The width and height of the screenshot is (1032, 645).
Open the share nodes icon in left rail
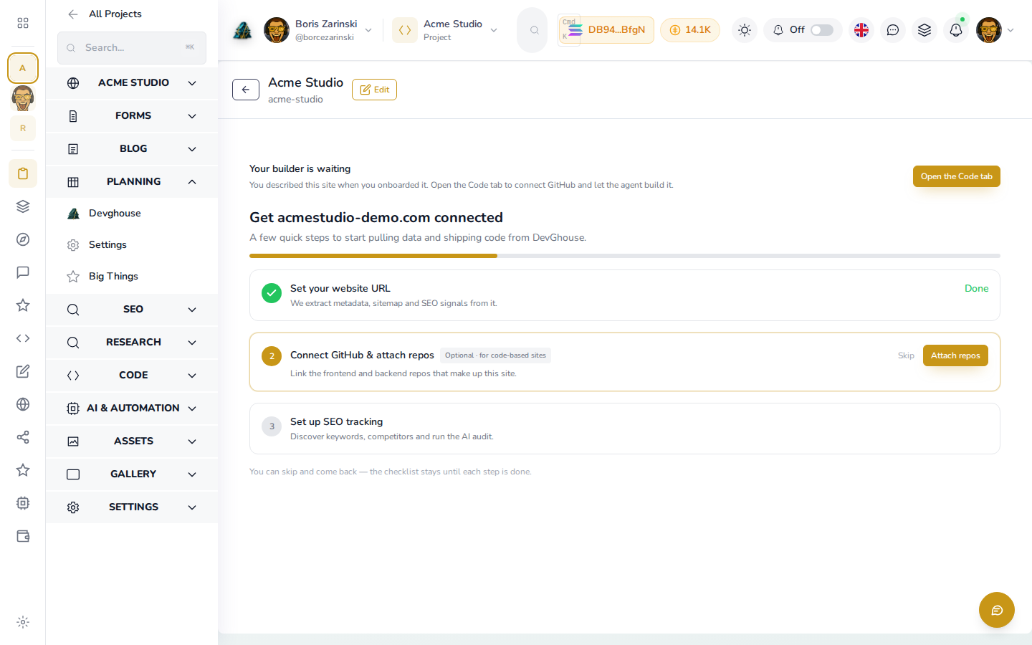pyautogui.click(x=23, y=437)
